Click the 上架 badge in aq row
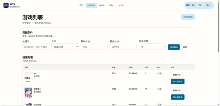This screenshot has height=106, width=220. pyautogui.click(x=160, y=73)
